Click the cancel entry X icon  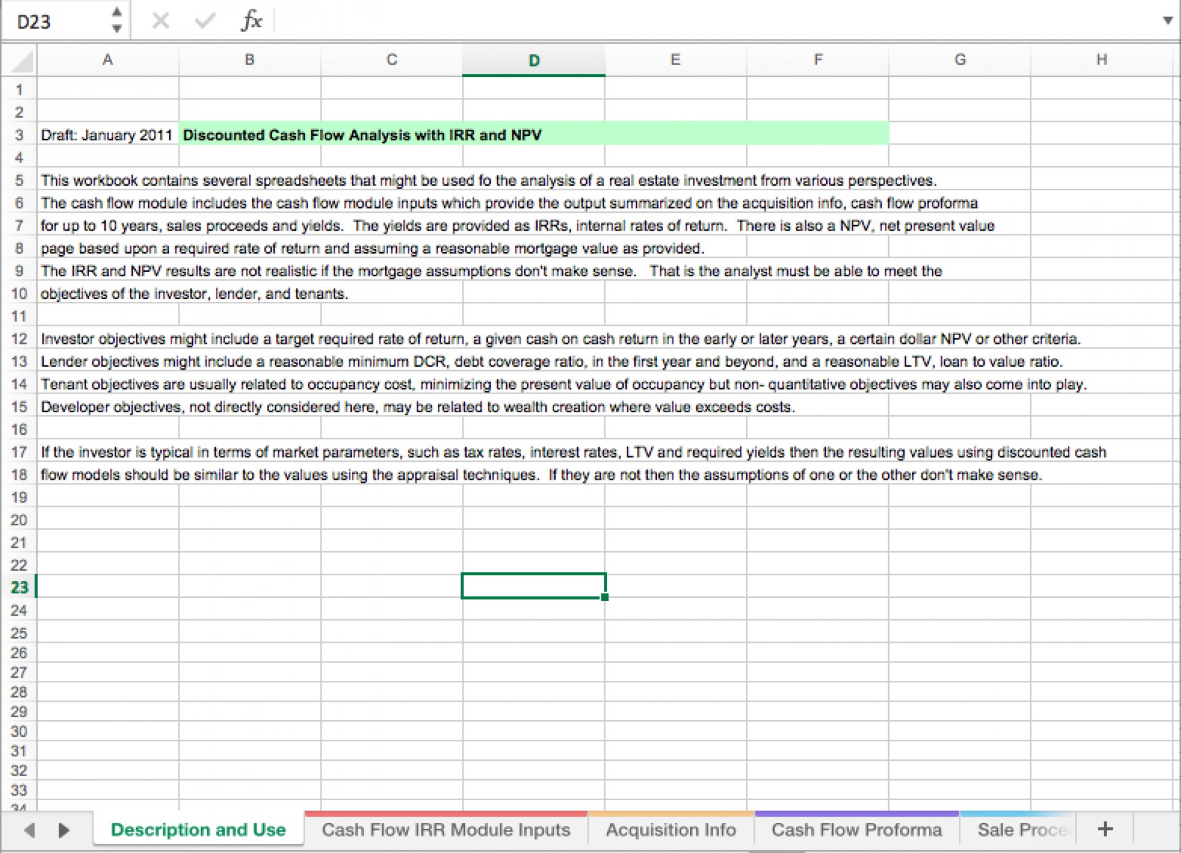[x=161, y=22]
